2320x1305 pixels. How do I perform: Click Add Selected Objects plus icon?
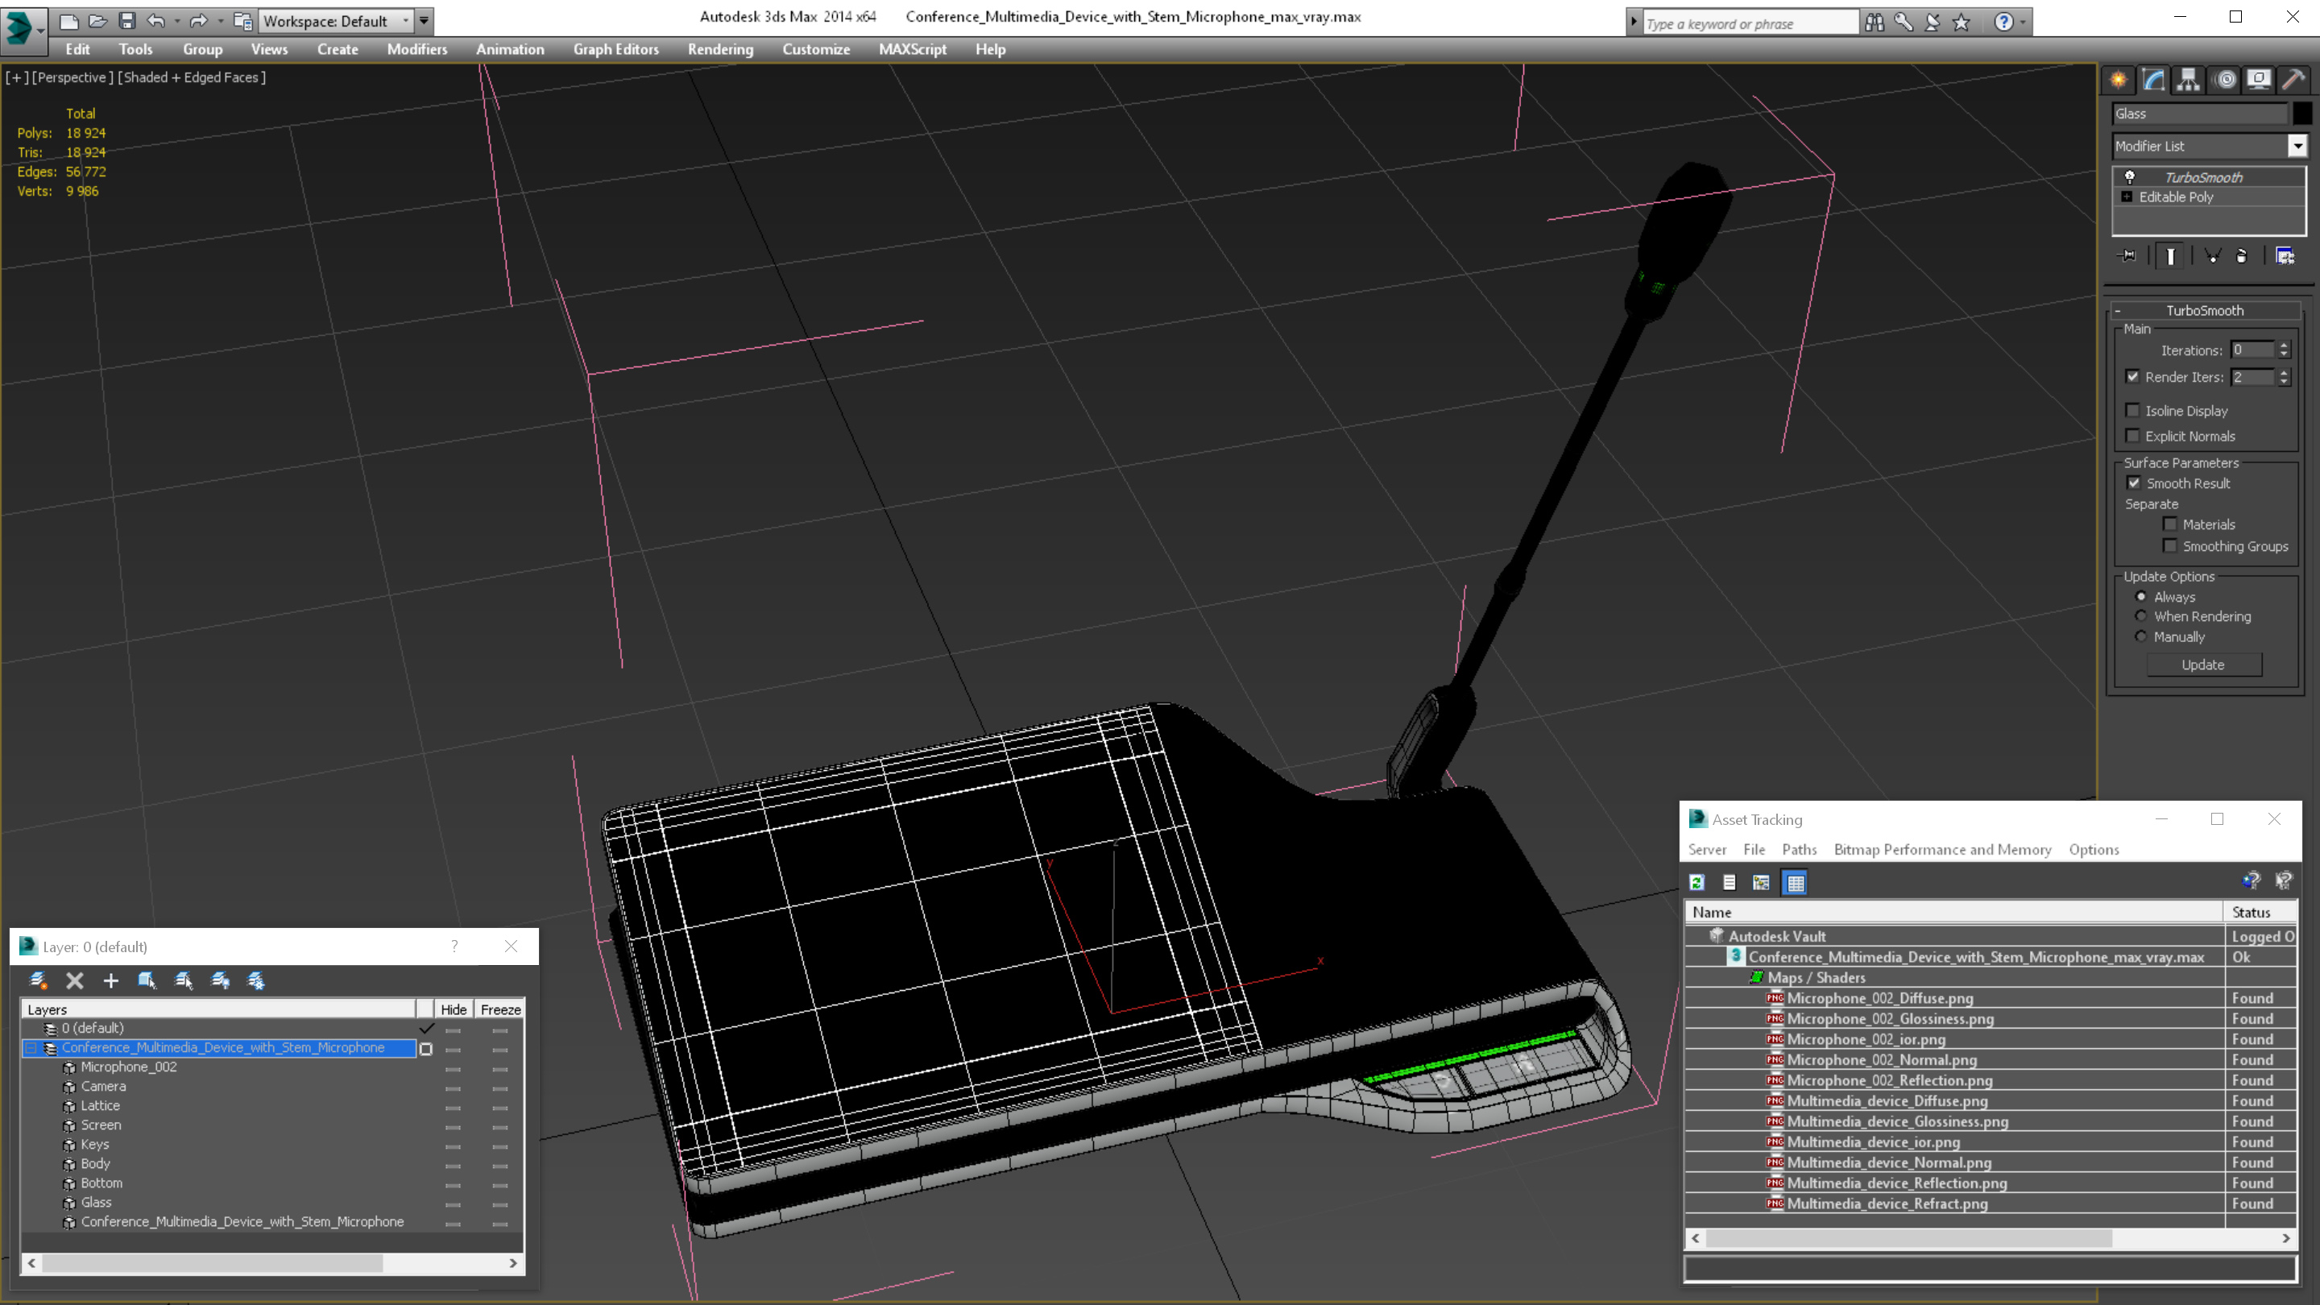(111, 981)
